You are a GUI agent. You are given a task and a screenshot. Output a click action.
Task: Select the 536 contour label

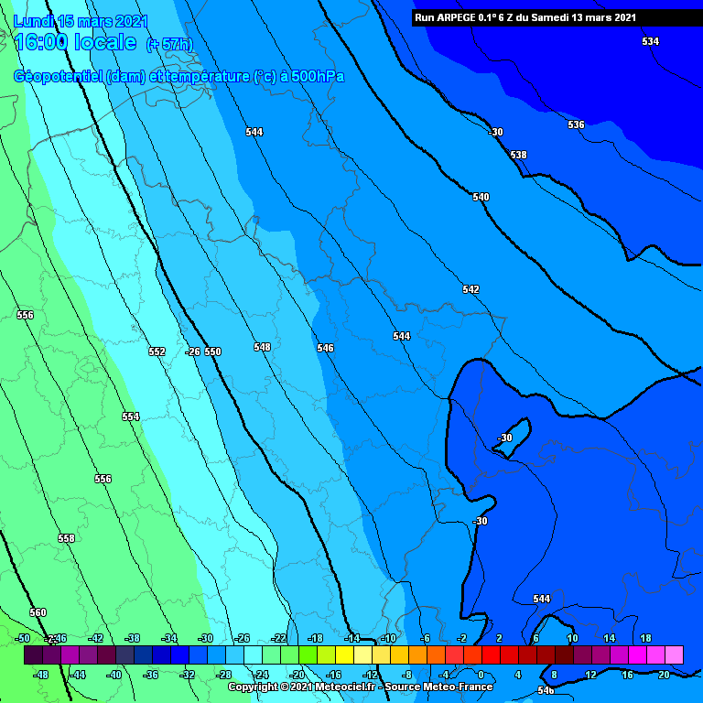[576, 124]
